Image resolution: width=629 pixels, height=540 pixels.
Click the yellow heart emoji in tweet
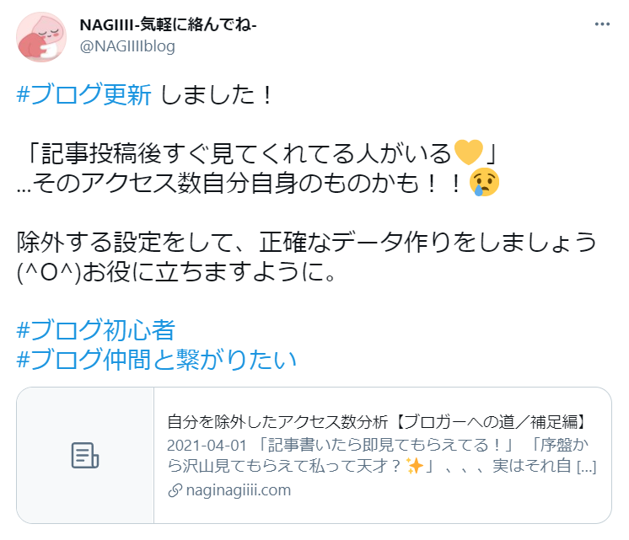(x=468, y=152)
